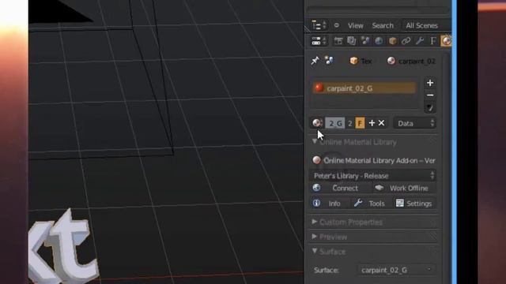Switch to the Scene properties tab

[365, 41]
